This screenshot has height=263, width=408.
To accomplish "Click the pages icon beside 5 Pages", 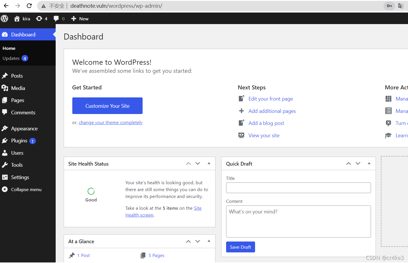I will point(143,255).
